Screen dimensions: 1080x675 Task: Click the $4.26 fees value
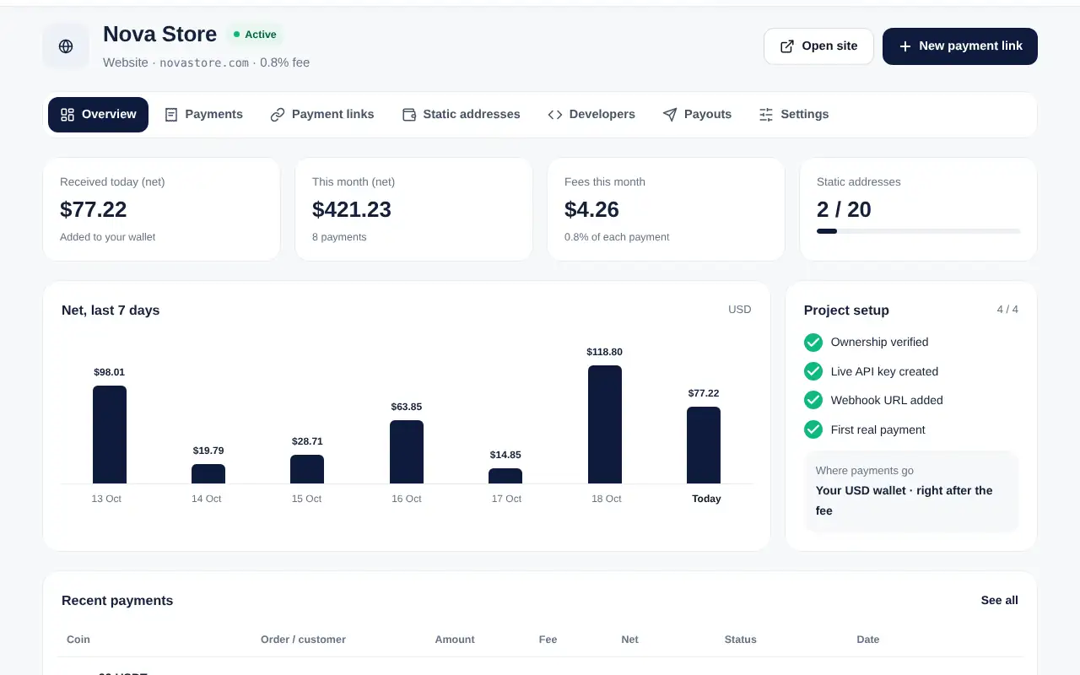(591, 209)
